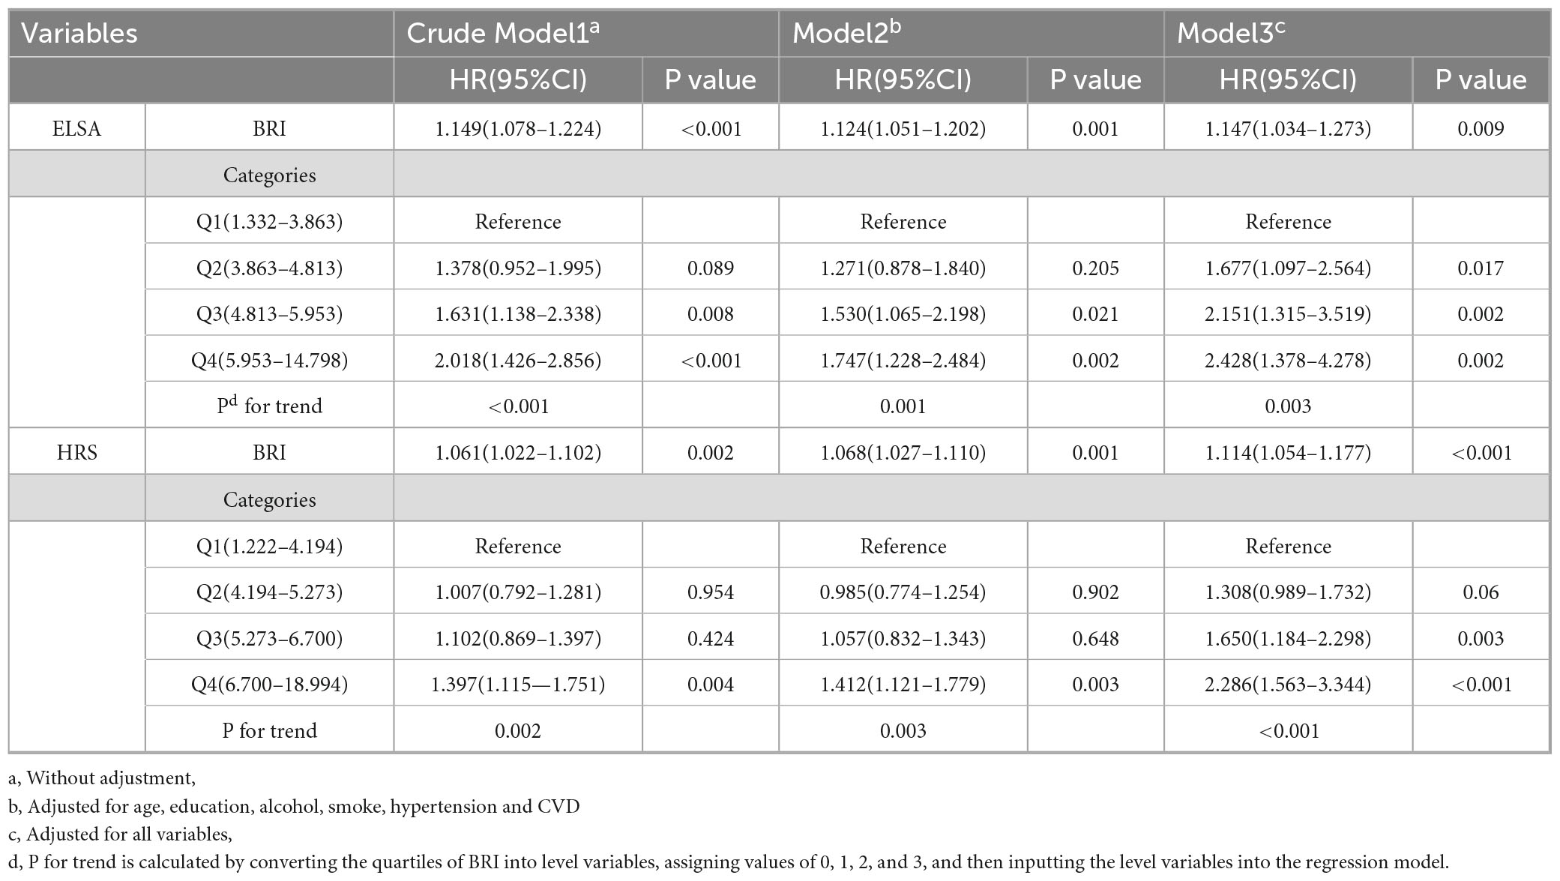Select the Model2 header cell

pos(846,34)
